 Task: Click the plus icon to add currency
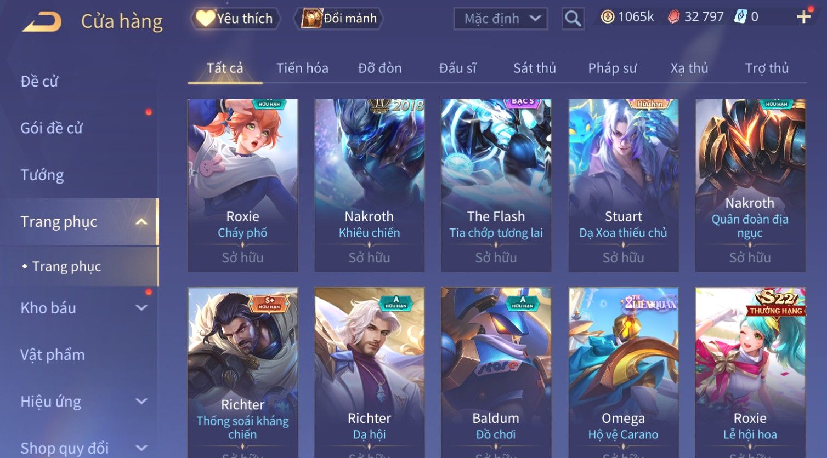pos(803,17)
